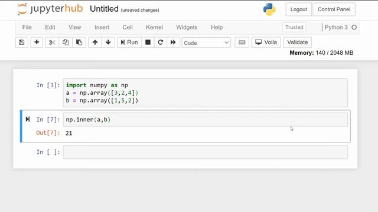
Task: Click the In [3] prompt label
Action: tap(48, 85)
